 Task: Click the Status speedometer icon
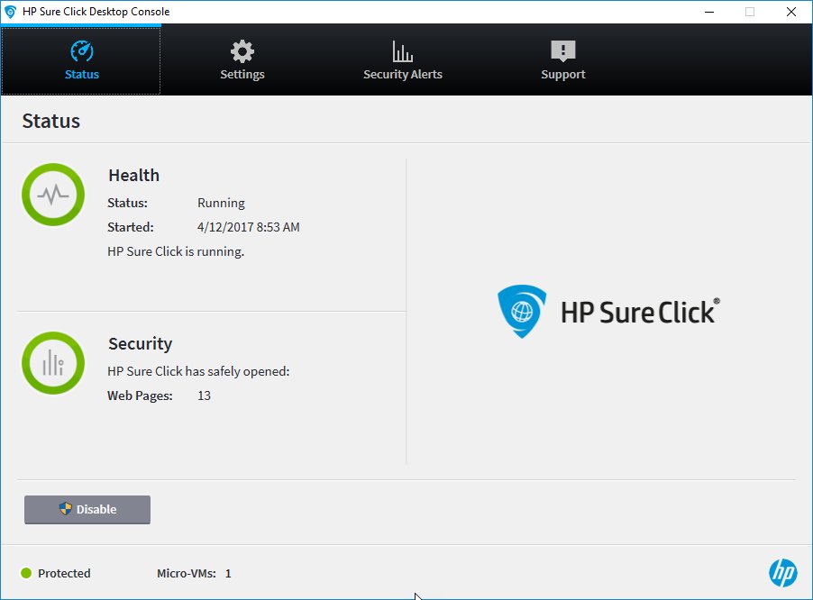tap(82, 51)
